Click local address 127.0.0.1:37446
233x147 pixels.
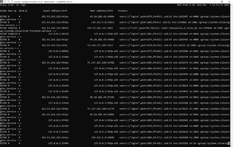58,144
